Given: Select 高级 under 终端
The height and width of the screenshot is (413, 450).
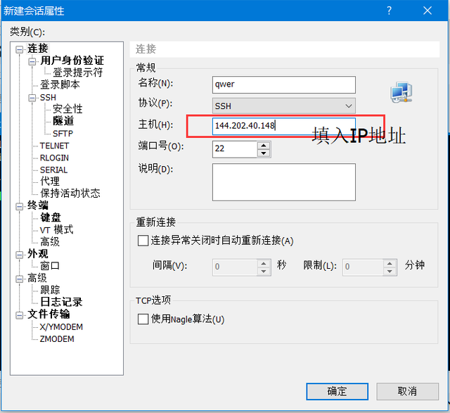Looking at the screenshot, I should click(x=50, y=242).
